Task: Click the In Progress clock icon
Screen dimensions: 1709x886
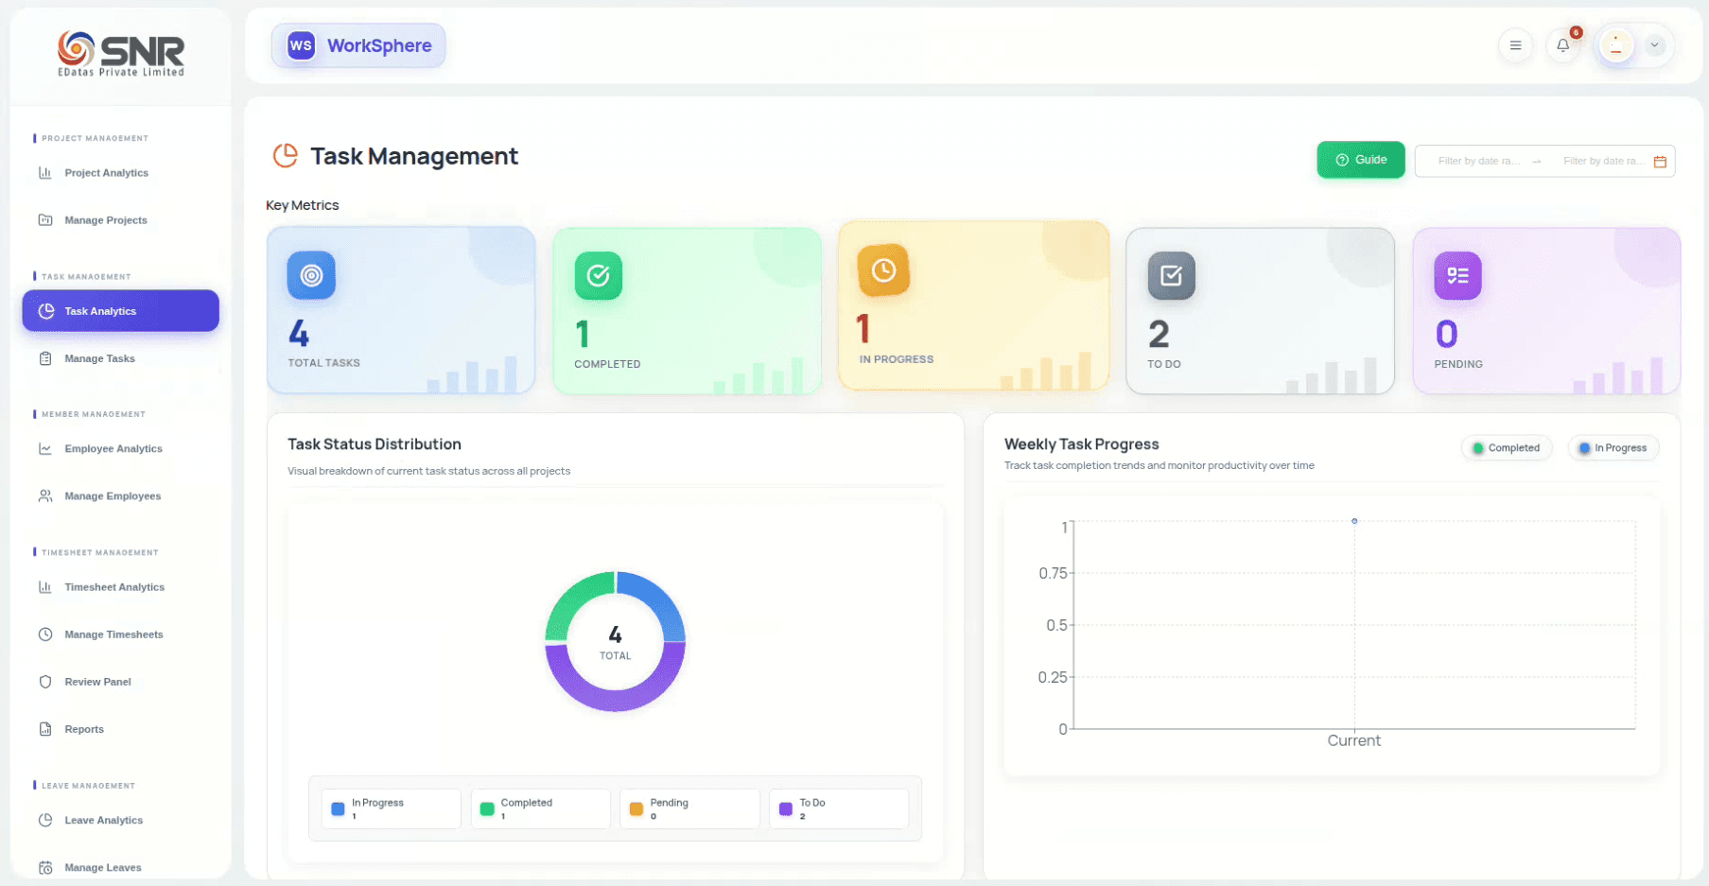Action: (x=883, y=270)
